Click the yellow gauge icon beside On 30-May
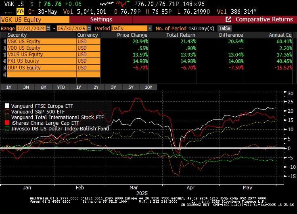 (20, 12)
